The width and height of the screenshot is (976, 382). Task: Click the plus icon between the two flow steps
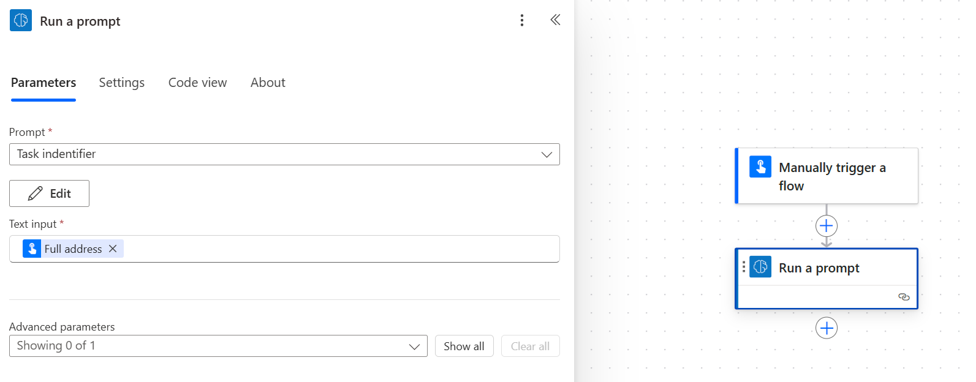coord(827,225)
